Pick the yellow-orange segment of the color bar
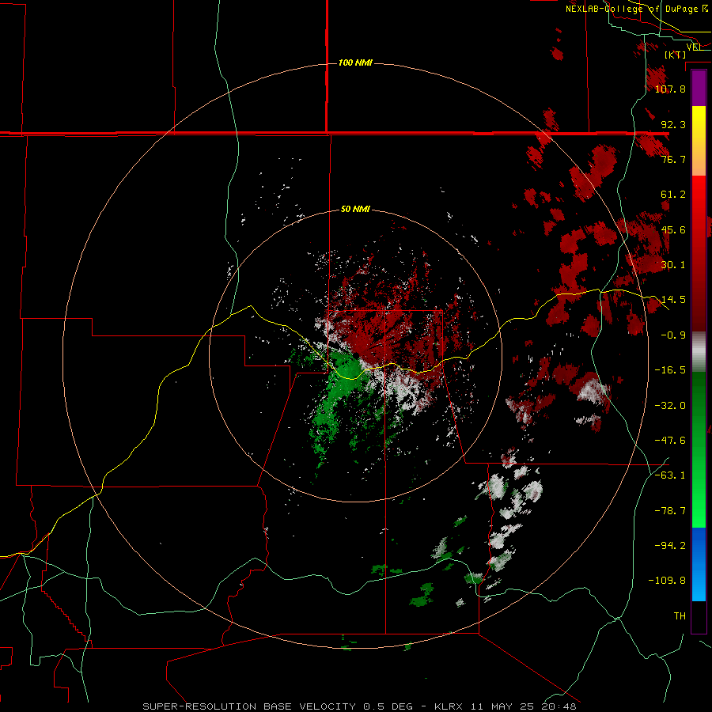The image size is (712, 712). 699,141
